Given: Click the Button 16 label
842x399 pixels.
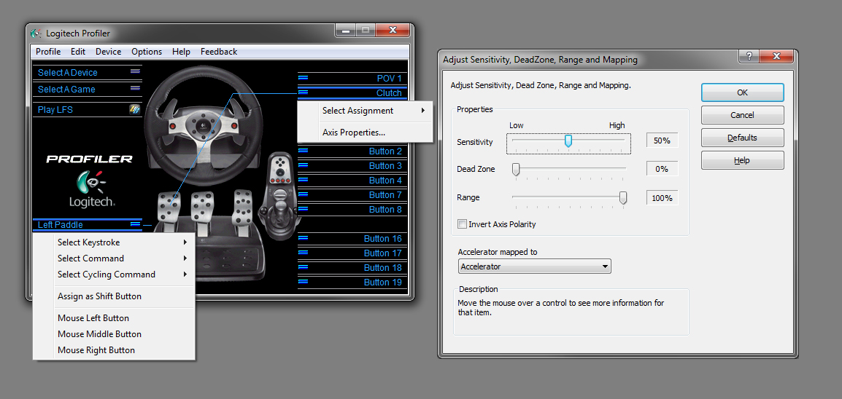Looking at the screenshot, I should tap(383, 239).
